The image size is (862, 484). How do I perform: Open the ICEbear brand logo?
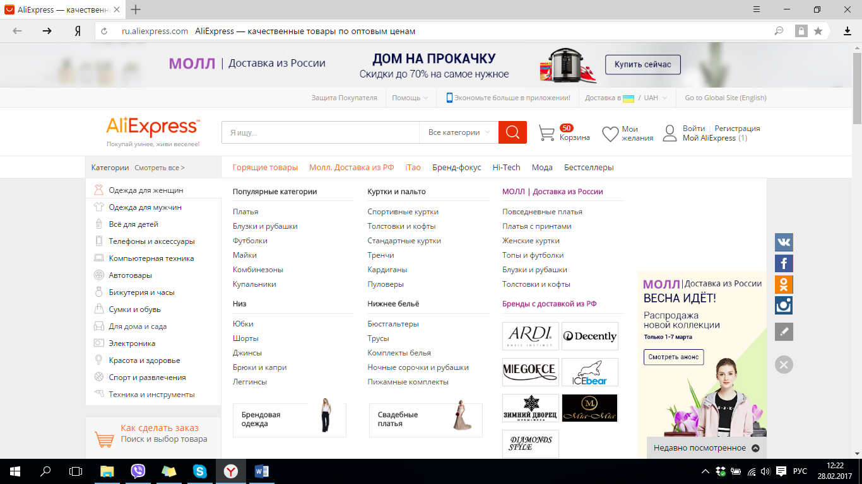coord(590,372)
